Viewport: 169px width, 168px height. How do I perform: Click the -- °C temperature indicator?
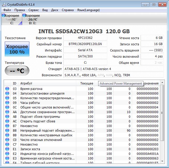tap(17, 71)
